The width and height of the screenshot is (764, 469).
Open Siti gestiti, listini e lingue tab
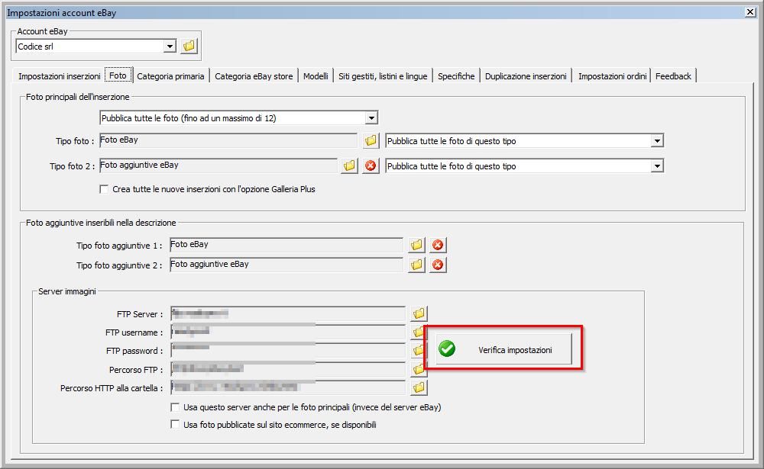coord(383,76)
